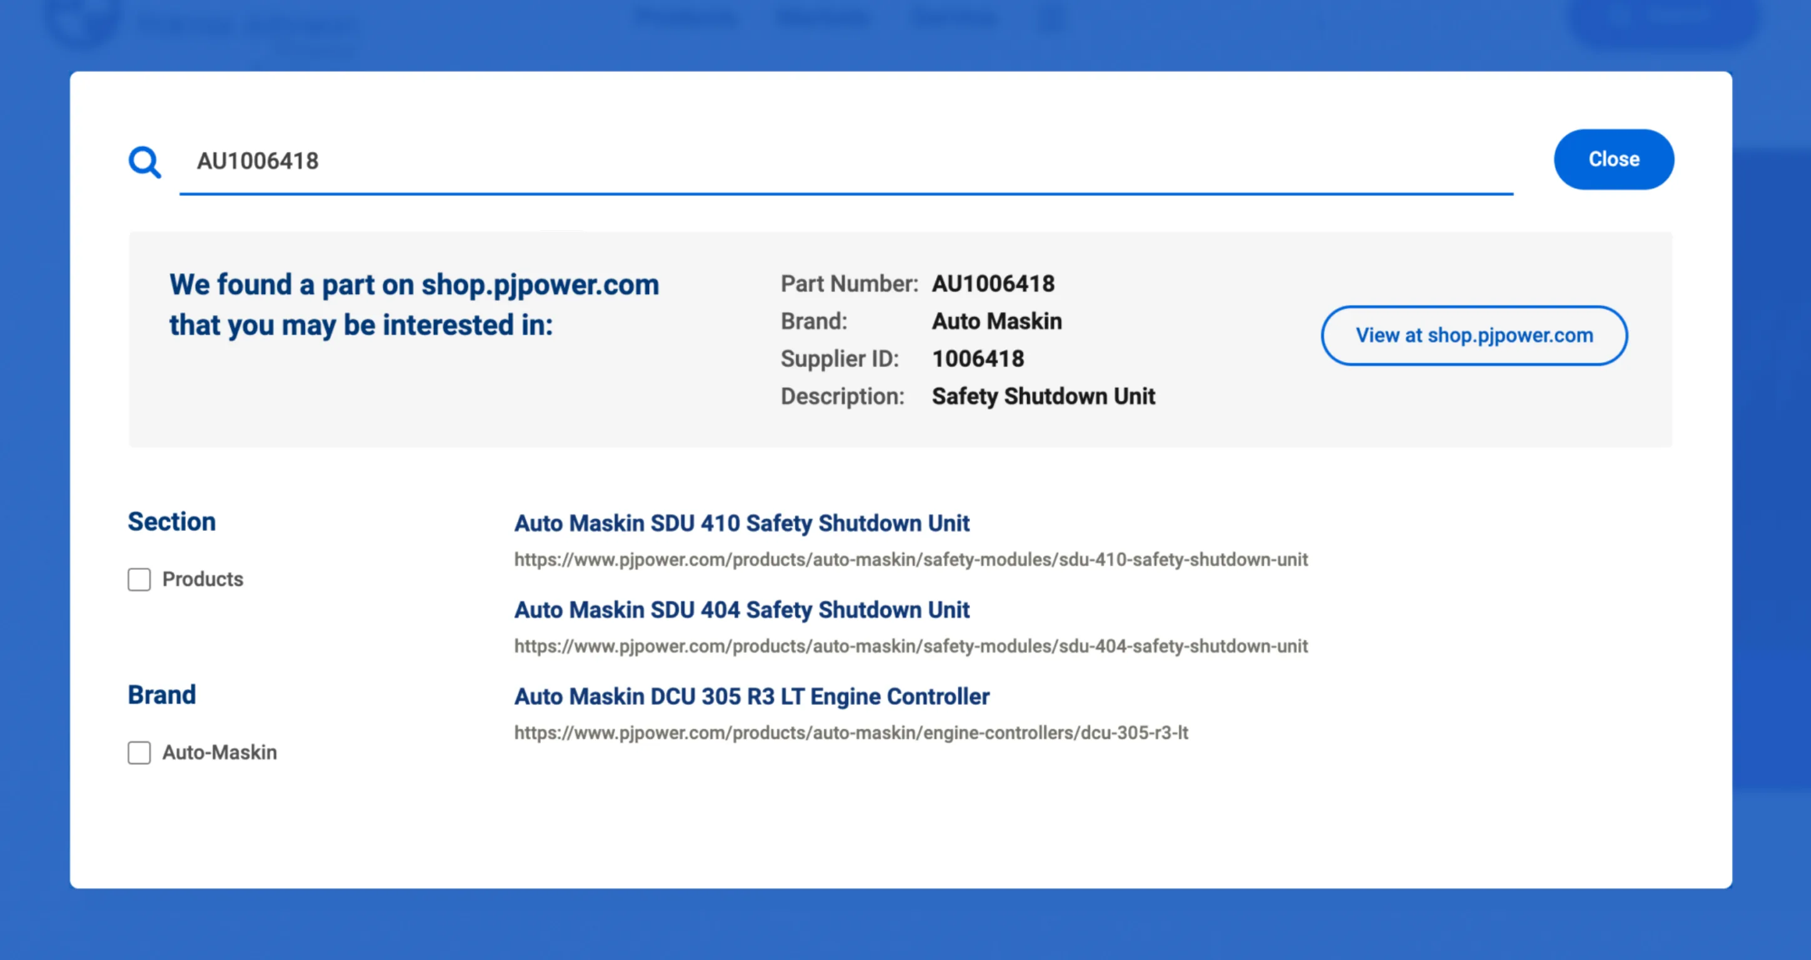This screenshot has width=1811, height=960.
Task: Click the Section filter heading
Action: (171, 522)
